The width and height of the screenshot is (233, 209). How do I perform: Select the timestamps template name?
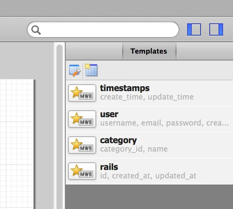pos(125,88)
